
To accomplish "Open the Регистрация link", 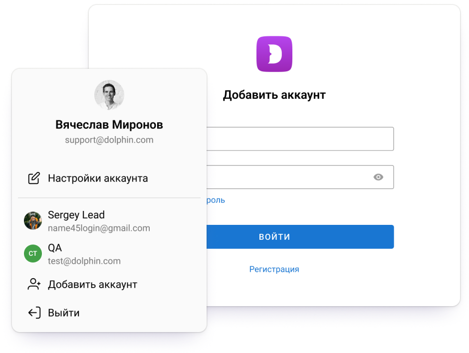I will click(274, 269).
